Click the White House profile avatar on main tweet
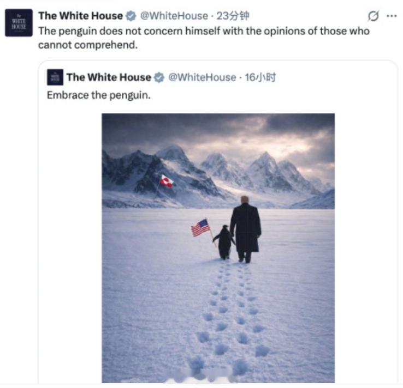This screenshot has height=388, width=403. (19, 23)
